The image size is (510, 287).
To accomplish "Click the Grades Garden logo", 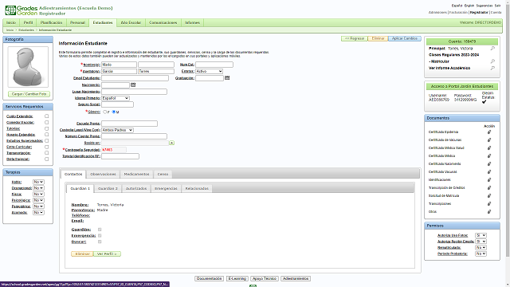I will (x=22, y=10).
